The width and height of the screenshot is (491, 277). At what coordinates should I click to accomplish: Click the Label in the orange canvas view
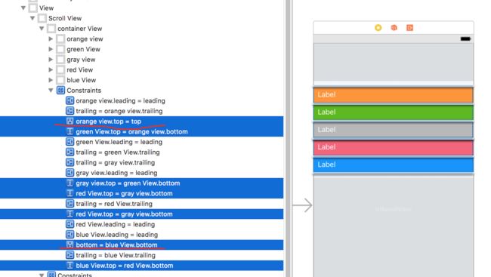(x=326, y=94)
